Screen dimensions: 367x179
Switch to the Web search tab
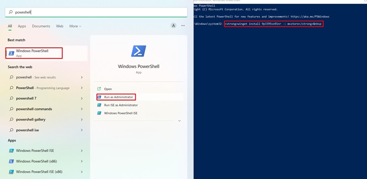click(60, 26)
